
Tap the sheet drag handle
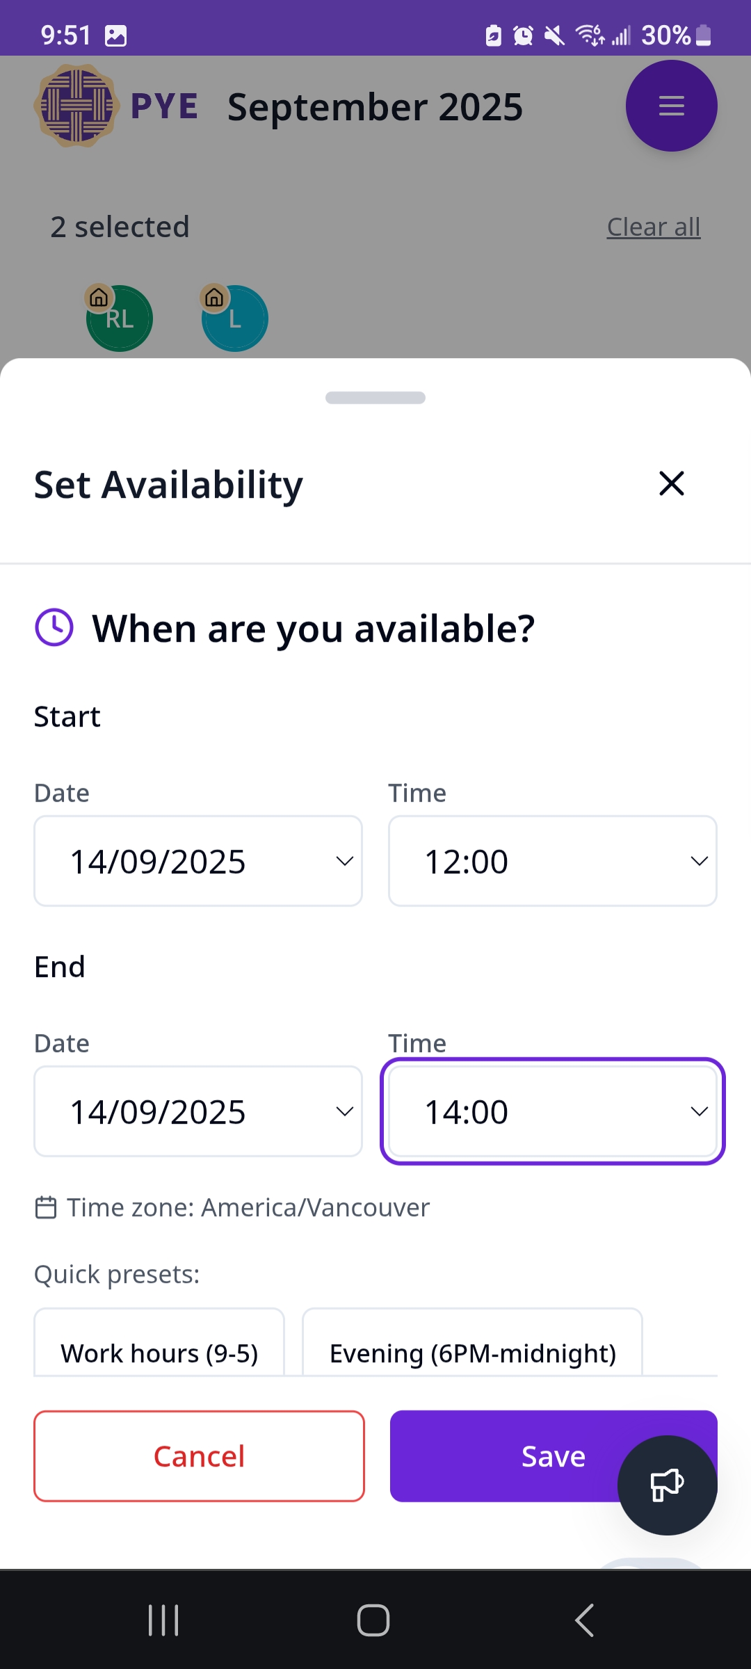pyautogui.click(x=375, y=397)
